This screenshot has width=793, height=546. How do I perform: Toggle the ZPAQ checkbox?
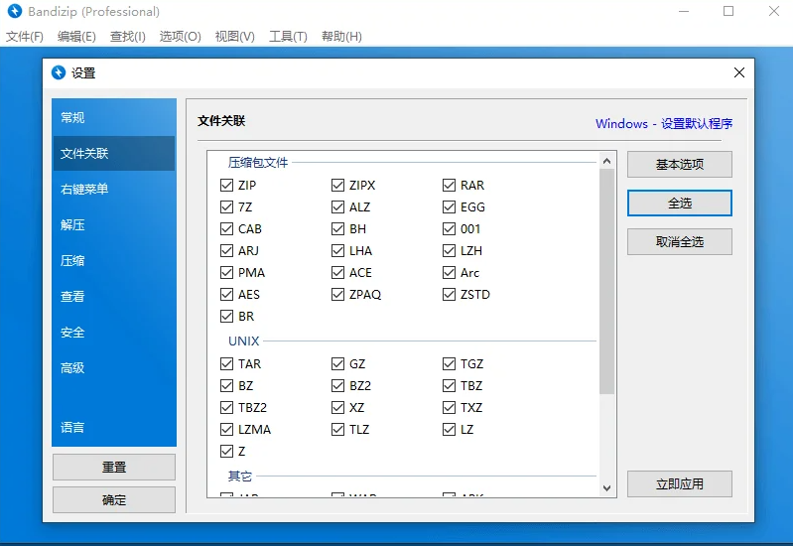coord(337,294)
